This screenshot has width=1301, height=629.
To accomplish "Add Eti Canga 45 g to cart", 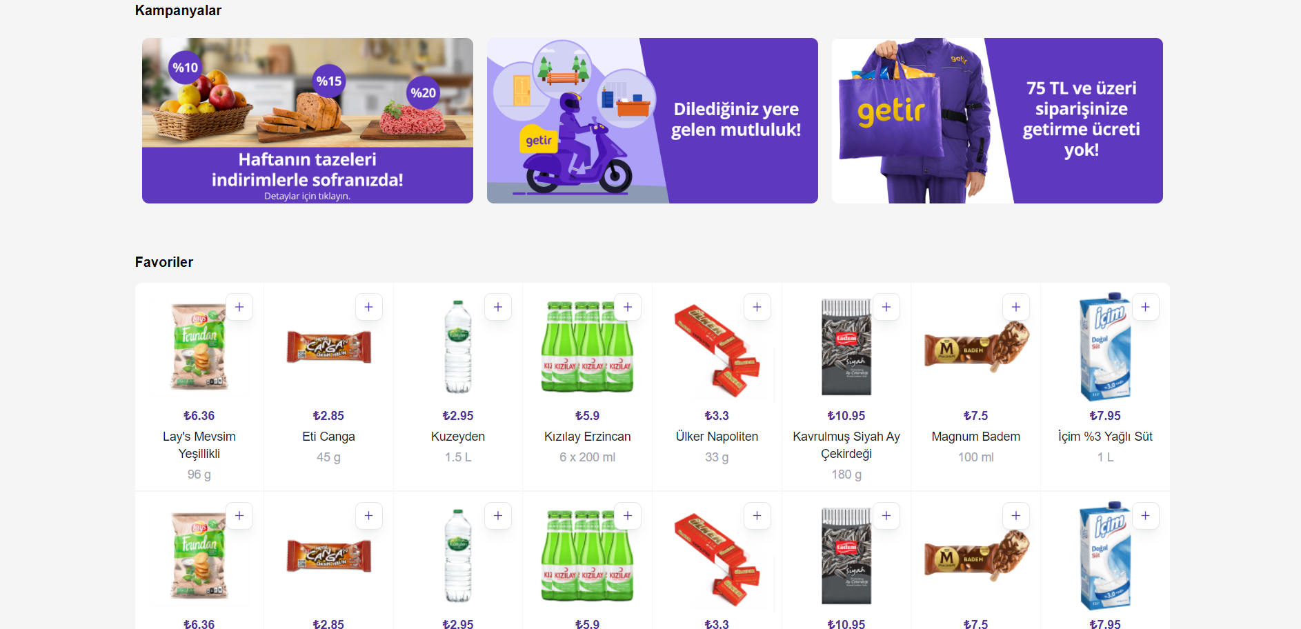I will point(369,307).
